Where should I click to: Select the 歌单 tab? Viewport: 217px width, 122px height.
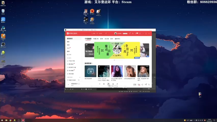tap(101, 39)
